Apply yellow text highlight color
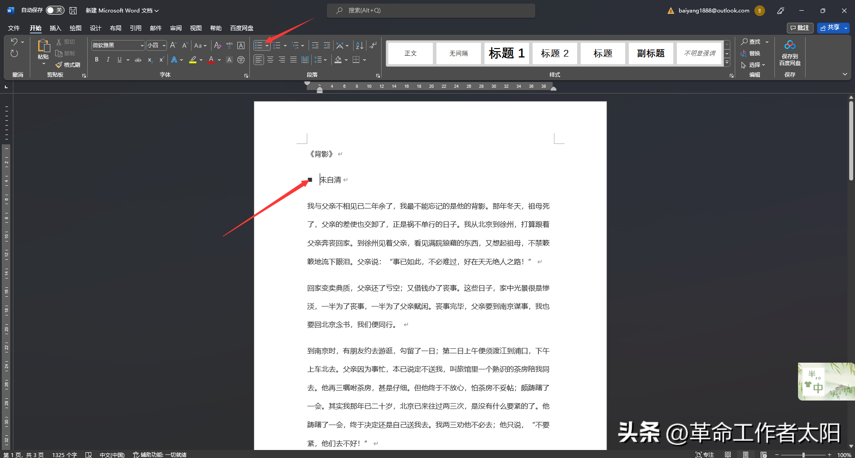Screen dimensions: 855x458 193,60
